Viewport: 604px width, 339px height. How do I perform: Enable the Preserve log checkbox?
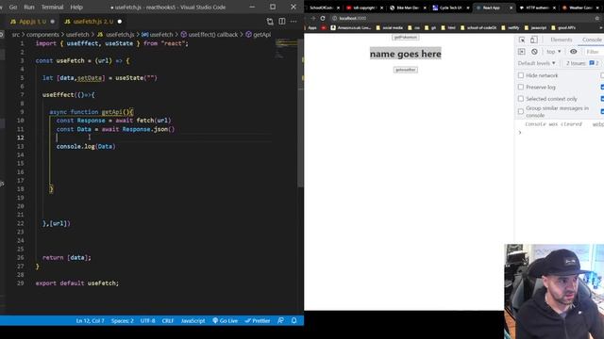(x=521, y=87)
